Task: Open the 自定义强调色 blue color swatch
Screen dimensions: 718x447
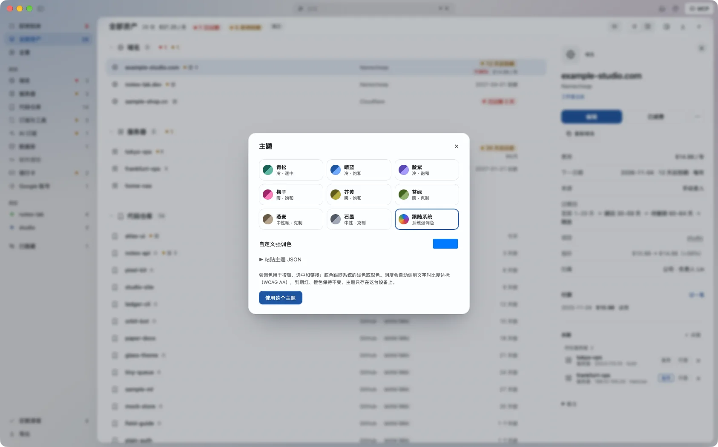Action: click(x=445, y=244)
